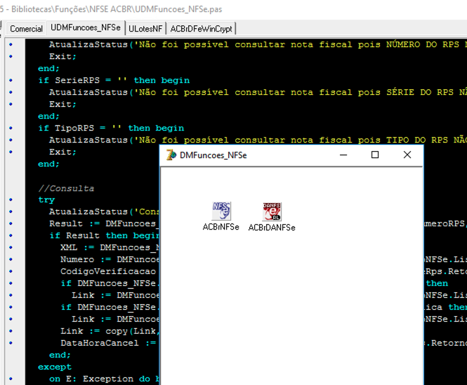Click the 'SÉRIE DO RPS' string text
Screen dimensions: 467x385
pos(420,92)
